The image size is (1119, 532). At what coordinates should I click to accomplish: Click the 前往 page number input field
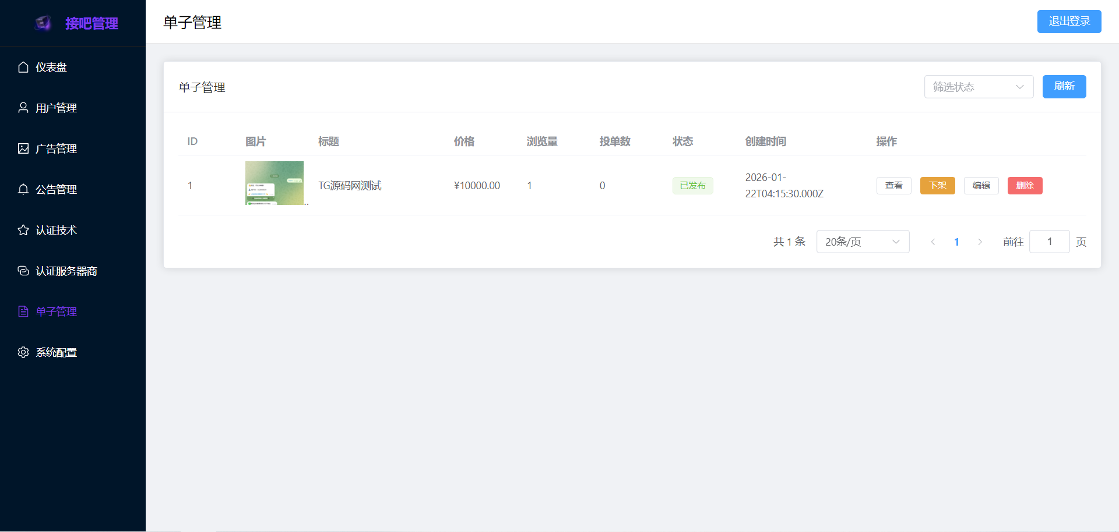(x=1049, y=242)
